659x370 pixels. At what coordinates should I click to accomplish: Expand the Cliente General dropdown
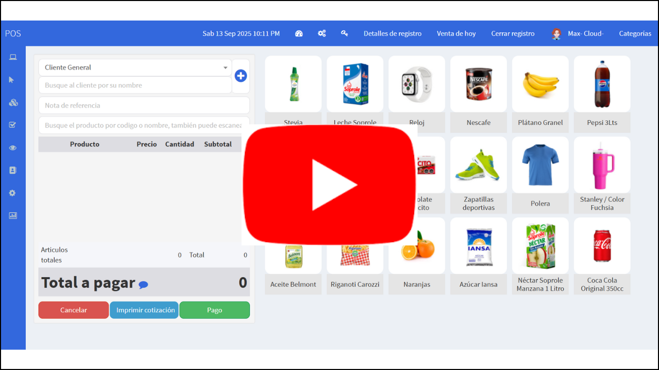[135, 67]
